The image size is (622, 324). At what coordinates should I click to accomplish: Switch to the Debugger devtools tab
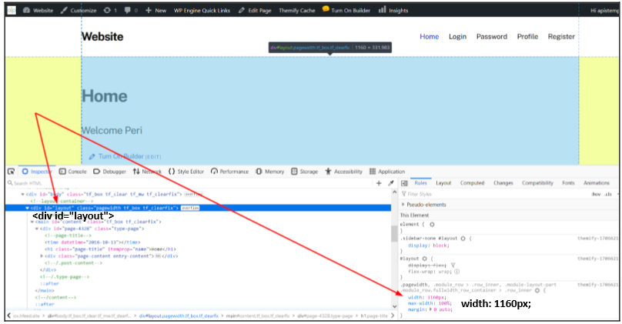(109, 172)
